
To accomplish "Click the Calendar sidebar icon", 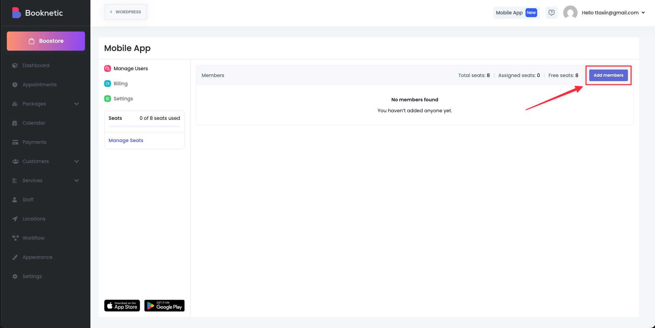I will tap(15, 123).
